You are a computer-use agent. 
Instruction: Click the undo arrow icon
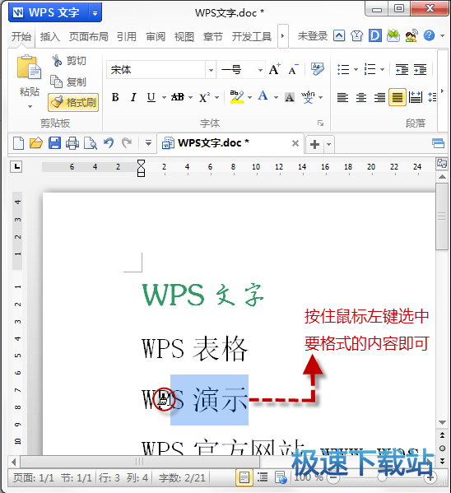pyautogui.click(x=109, y=143)
